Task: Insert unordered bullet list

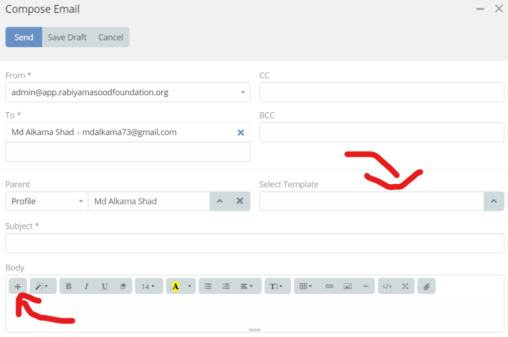Action: tap(208, 286)
